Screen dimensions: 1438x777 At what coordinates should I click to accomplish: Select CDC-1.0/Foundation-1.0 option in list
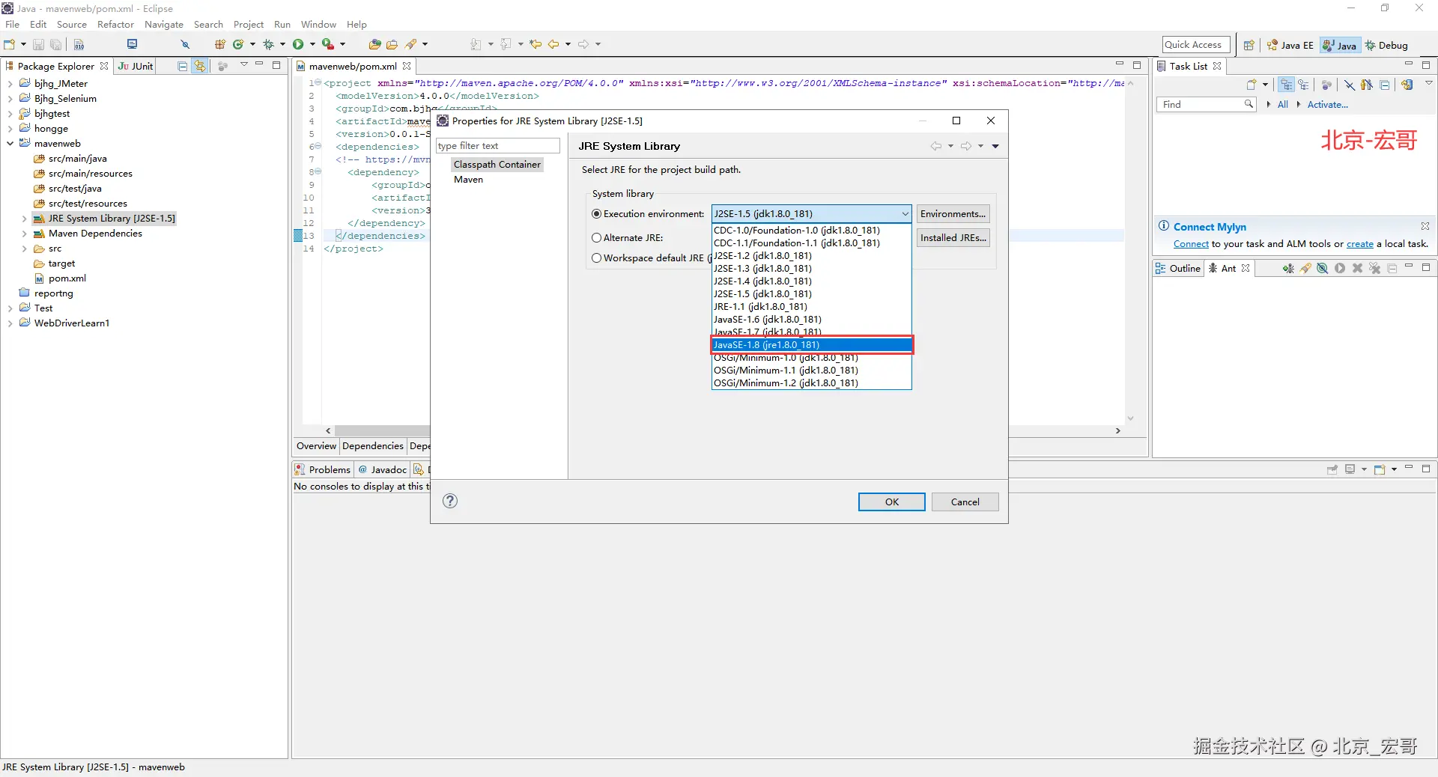tap(812, 231)
